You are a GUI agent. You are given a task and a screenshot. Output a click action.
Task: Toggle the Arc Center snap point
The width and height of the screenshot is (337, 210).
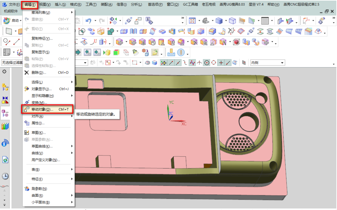pos(207,63)
